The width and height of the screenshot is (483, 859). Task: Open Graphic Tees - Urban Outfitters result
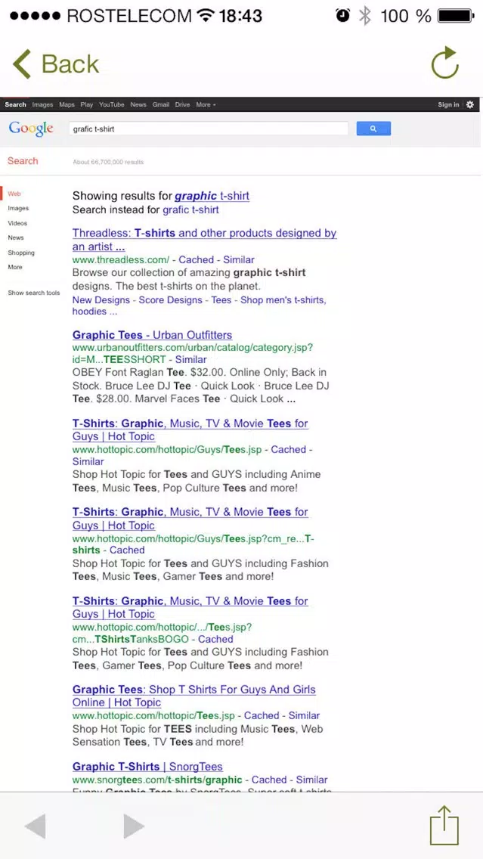click(152, 335)
